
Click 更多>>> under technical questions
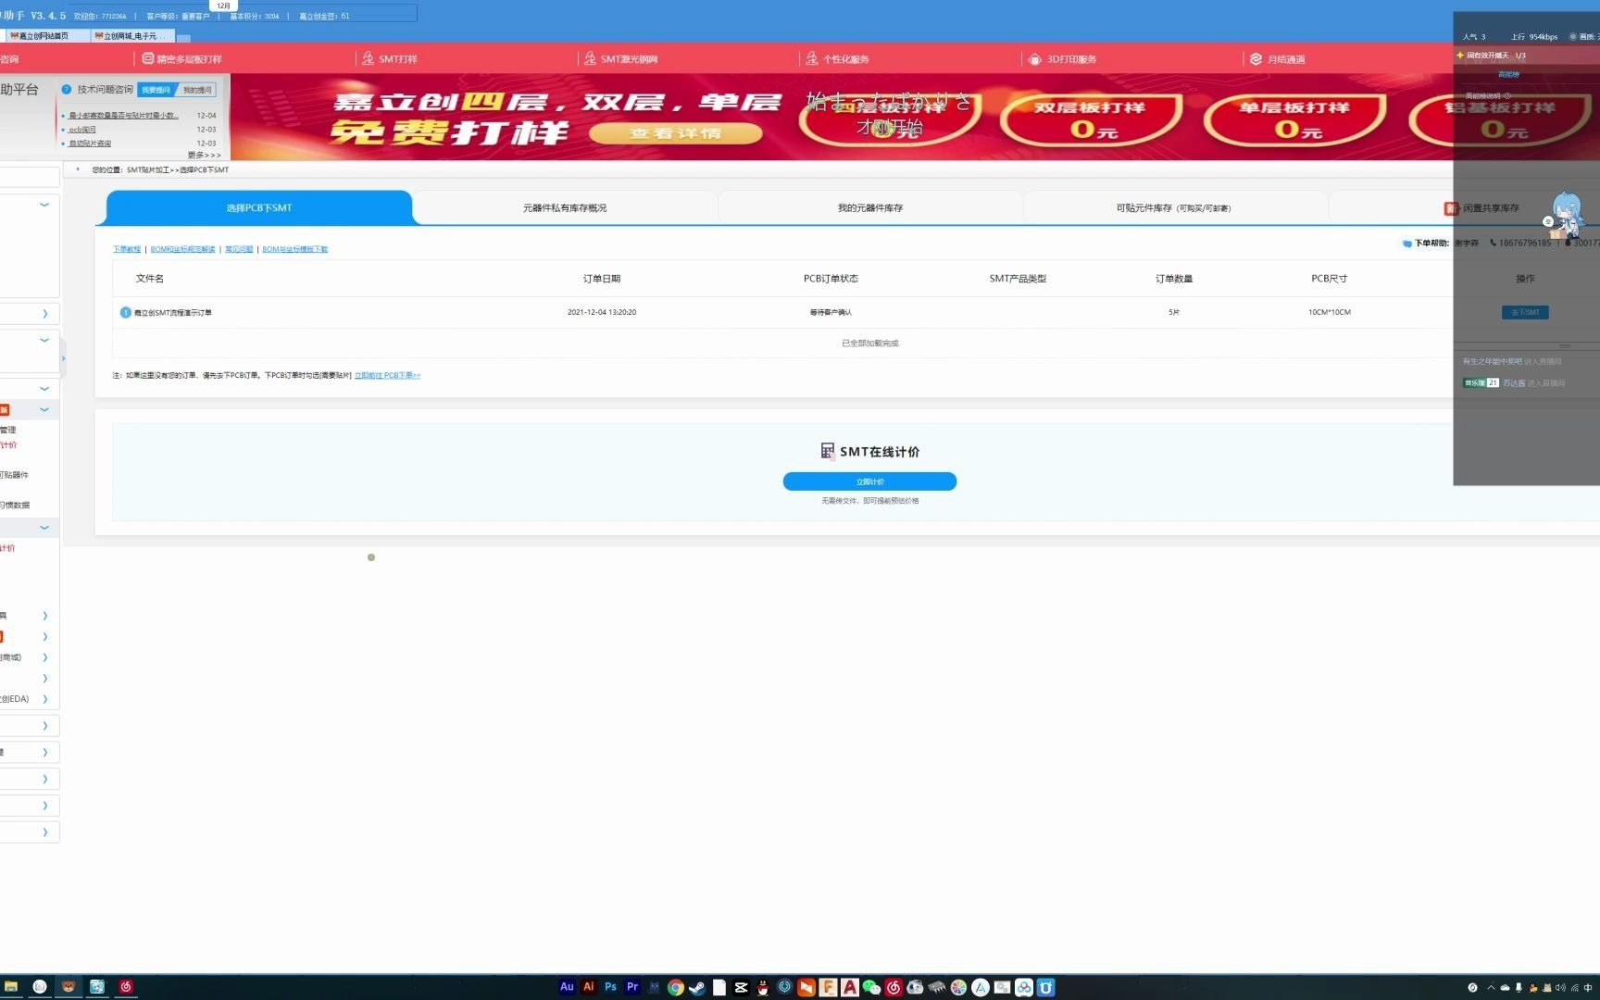[204, 155]
